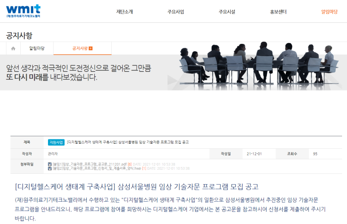The image size is (347, 224).
Task: Click the 첨부파일 row label
Action: pyautogui.click(x=27, y=164)
